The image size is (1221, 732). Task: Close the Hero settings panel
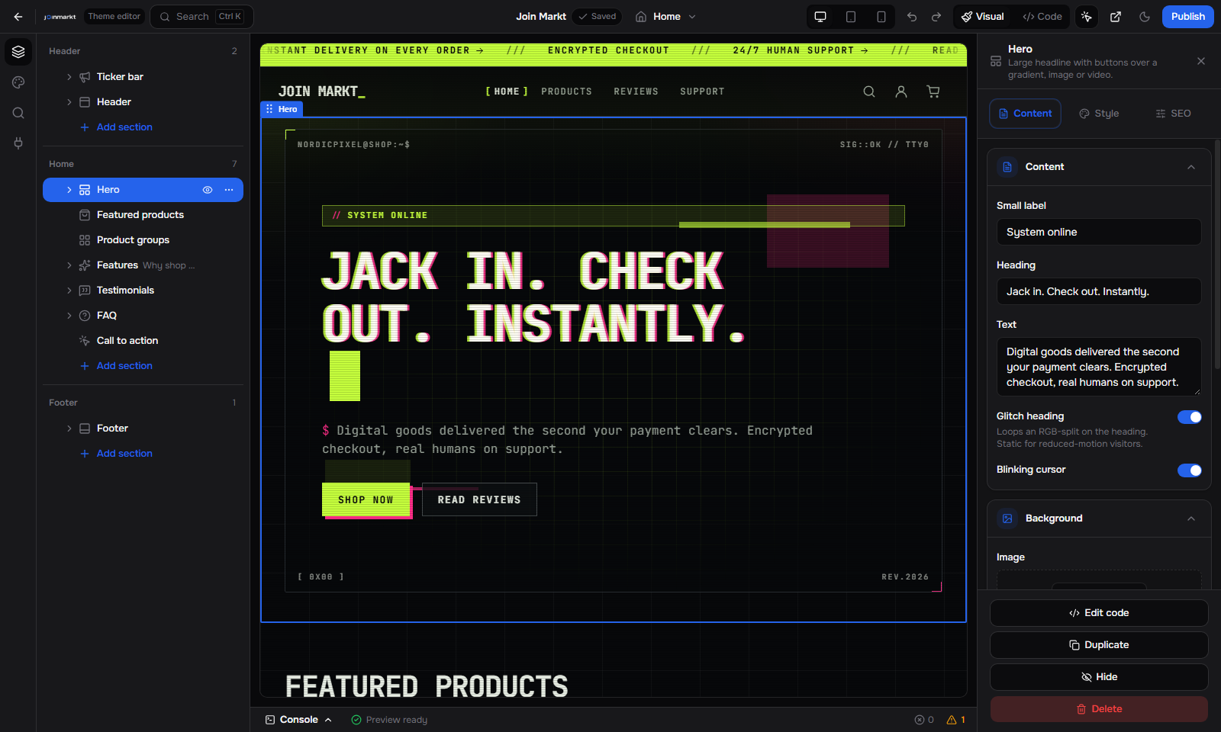(1201, 61)
